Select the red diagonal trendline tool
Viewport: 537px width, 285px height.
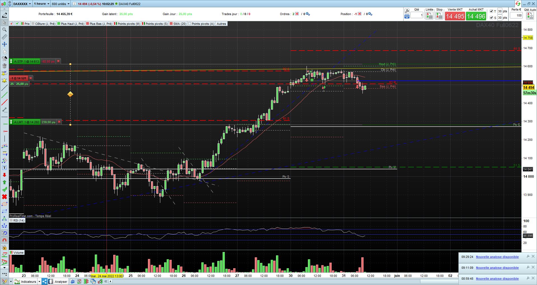click(x=4, y=102)
